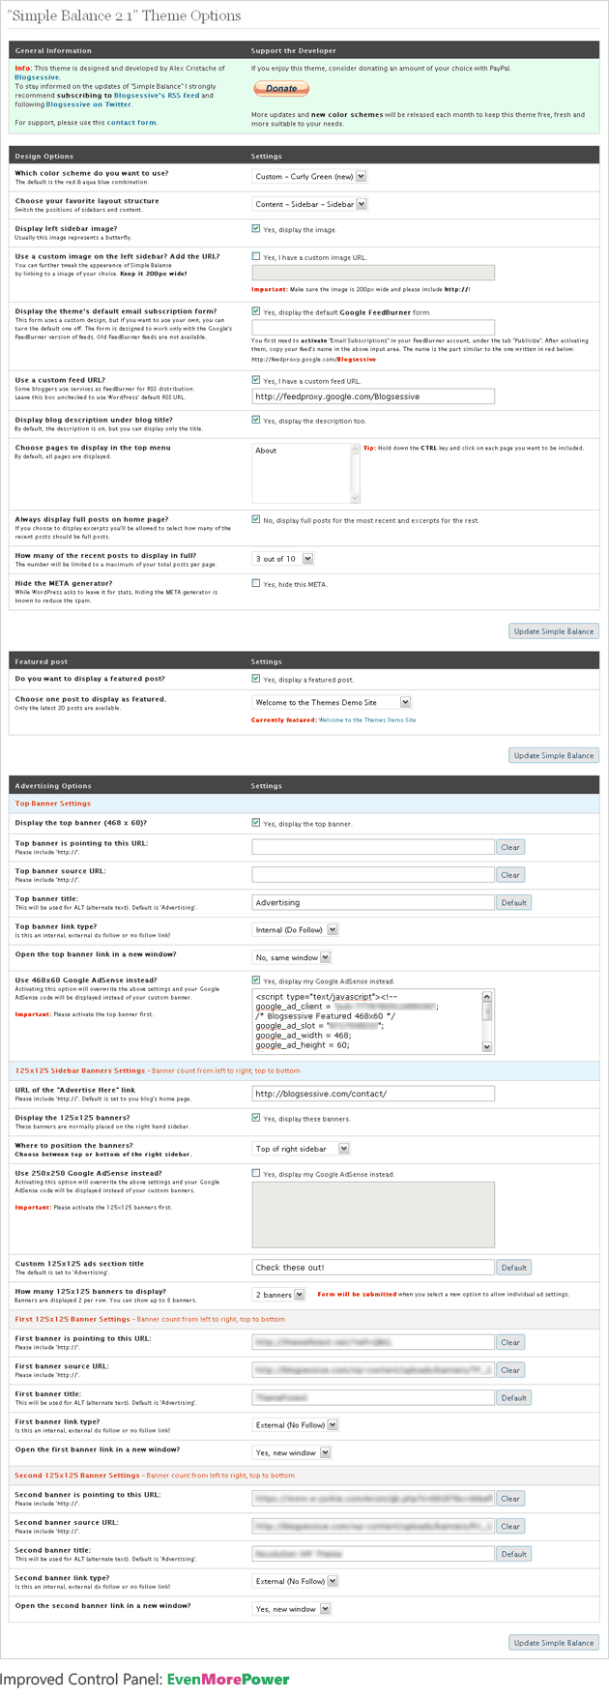Click Update Simple Balance under Design Options
This screenshot has height=1697, width=609.
[x=554, y=630]
